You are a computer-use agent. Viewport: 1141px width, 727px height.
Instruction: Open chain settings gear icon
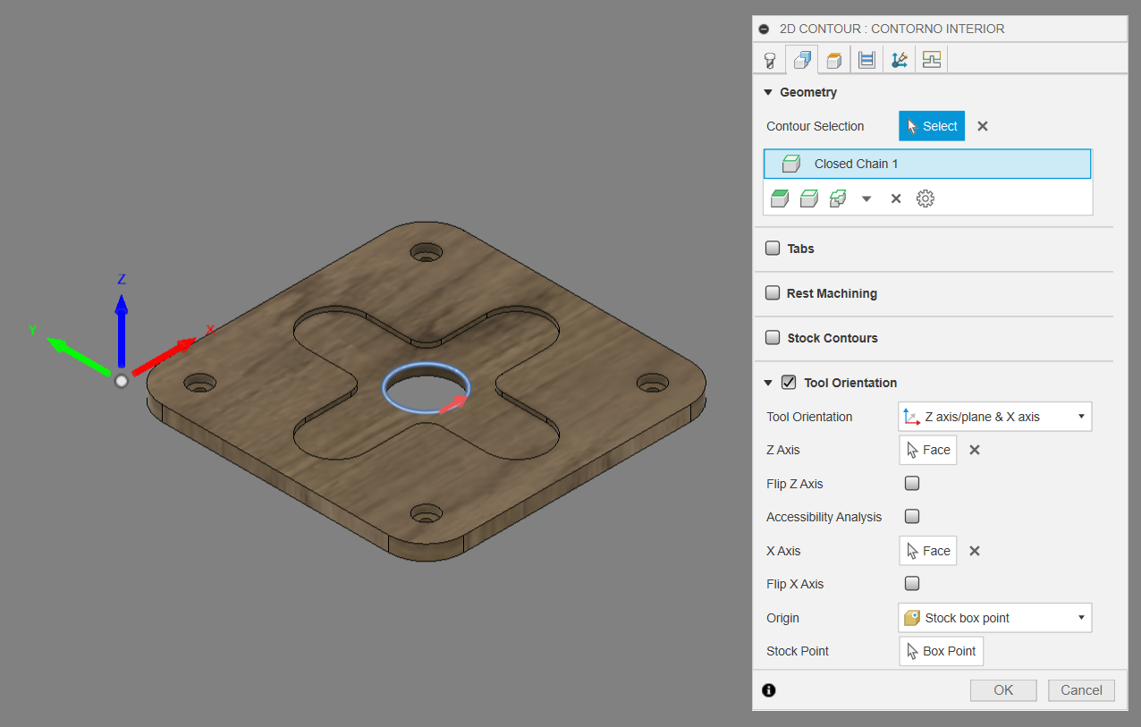coord(925,199)
